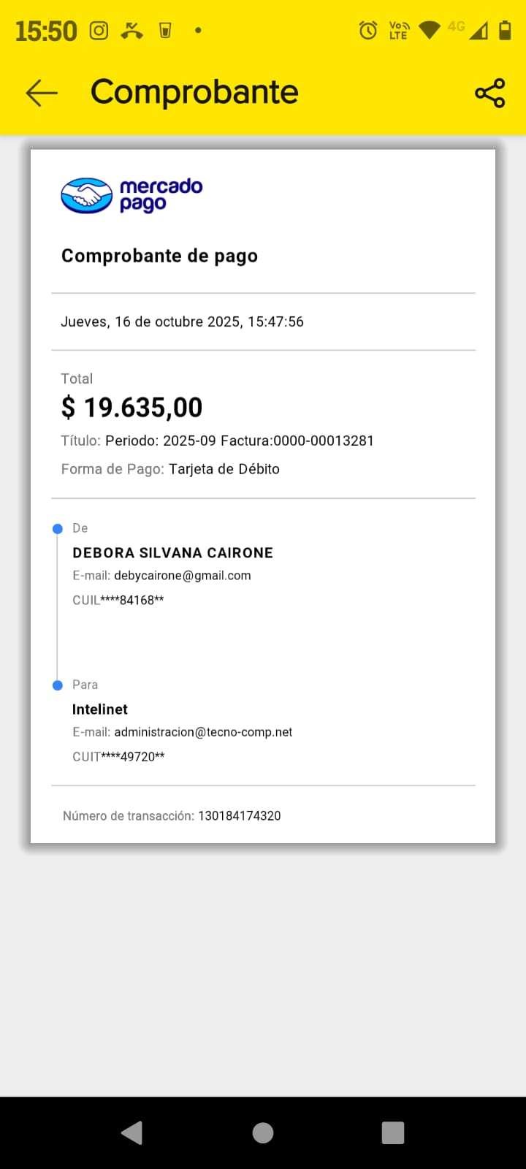The height and width of the screenshot is (1169, 526).
Task: Tap the blue dot beside Para
Action: point(58,685)
